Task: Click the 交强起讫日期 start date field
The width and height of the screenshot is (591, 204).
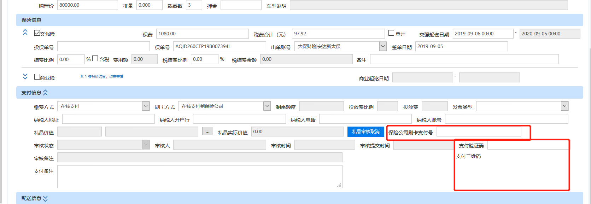Action: coord(483,34)
